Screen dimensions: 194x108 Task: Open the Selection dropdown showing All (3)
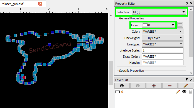coord(159,12)
